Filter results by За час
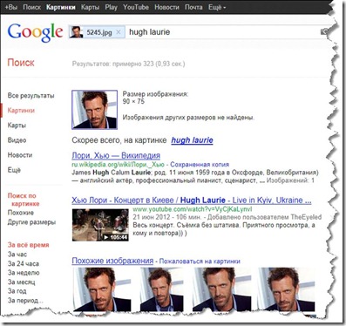This screenshot has width=346, height=326. click(x=17, y=255)
